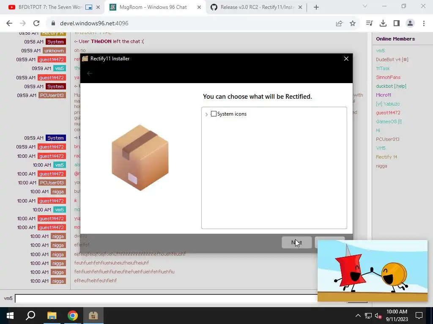Click PCUser013 in Online Members list

387,139
